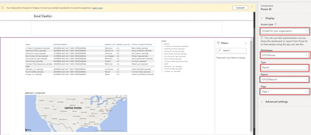
Task: Open the Workspace dropdown showing KTCDSPortal
Action: coord(285,55)
